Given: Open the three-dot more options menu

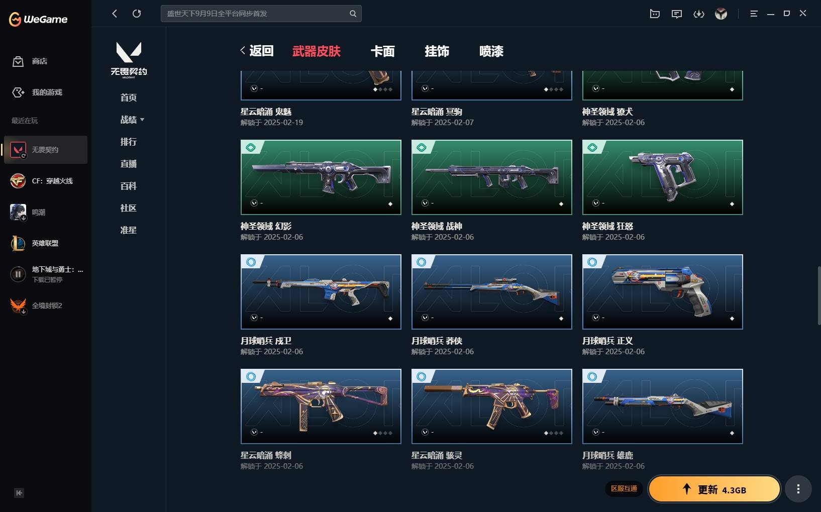Looking at the screenshot, I should coord(798,489).
